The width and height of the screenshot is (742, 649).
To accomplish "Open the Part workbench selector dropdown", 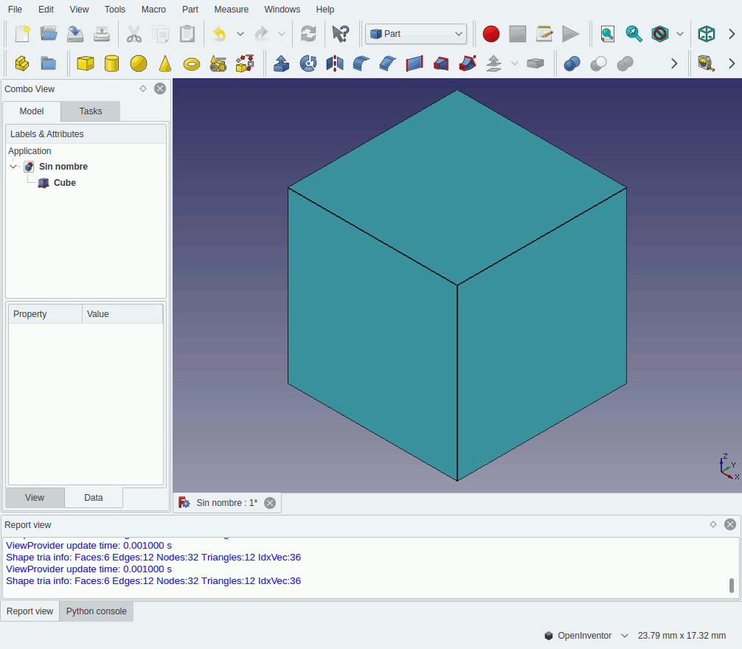I will 416,34.
